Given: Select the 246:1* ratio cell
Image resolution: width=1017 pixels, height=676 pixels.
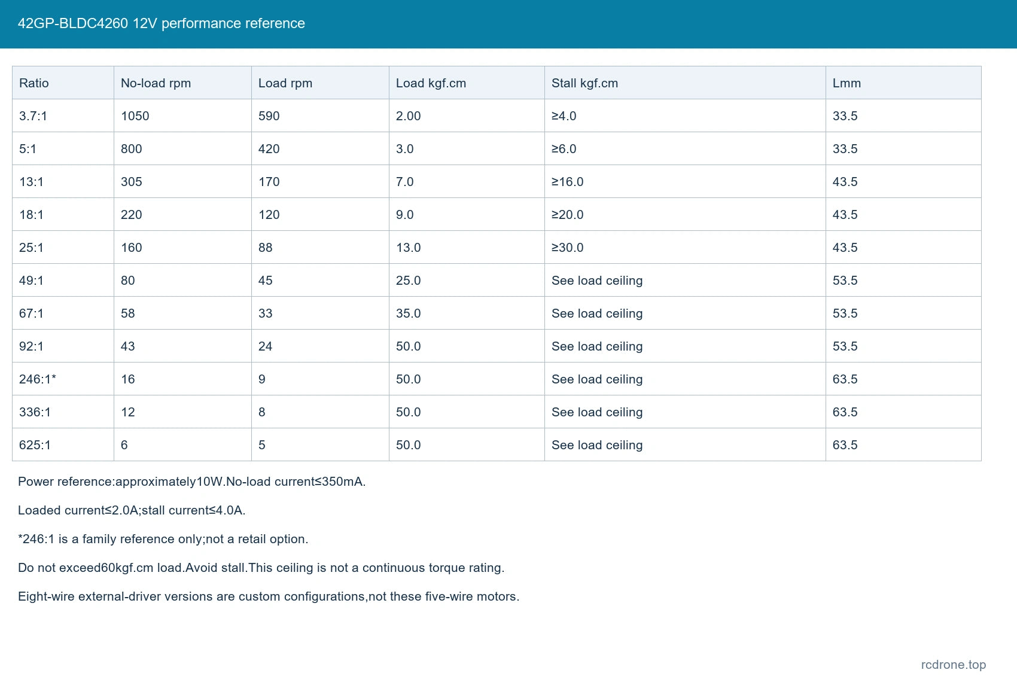Looking at the screenshot, I should (x=63, y=379).
